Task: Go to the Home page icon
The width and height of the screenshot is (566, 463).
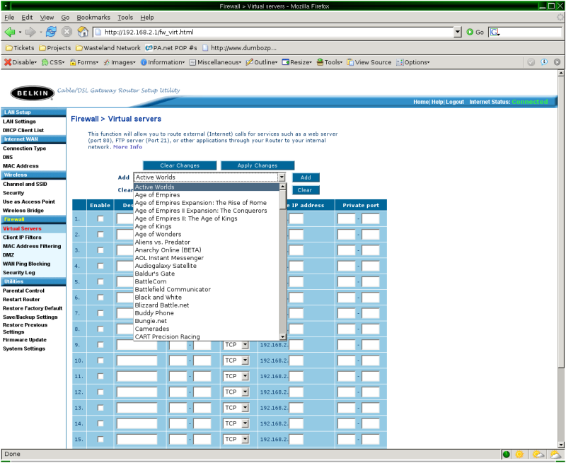Action: pyautogui.click(x=83, y=32)
